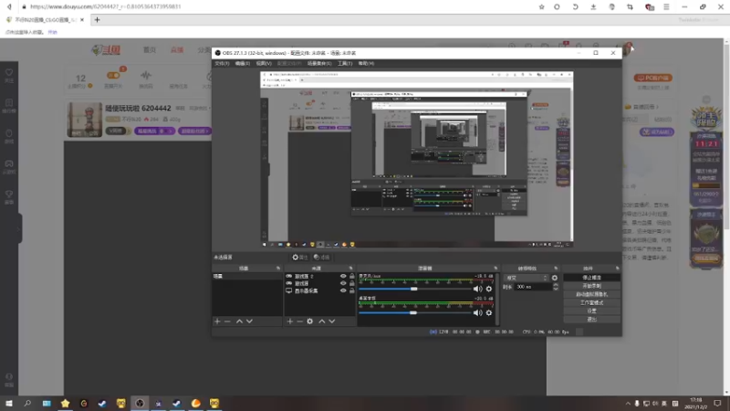Open the ranking icon in Douyu left sidebar
Image resolution: width=730 pixels, height=411 pixels.
pyautogui.click(x=9, y=103)
